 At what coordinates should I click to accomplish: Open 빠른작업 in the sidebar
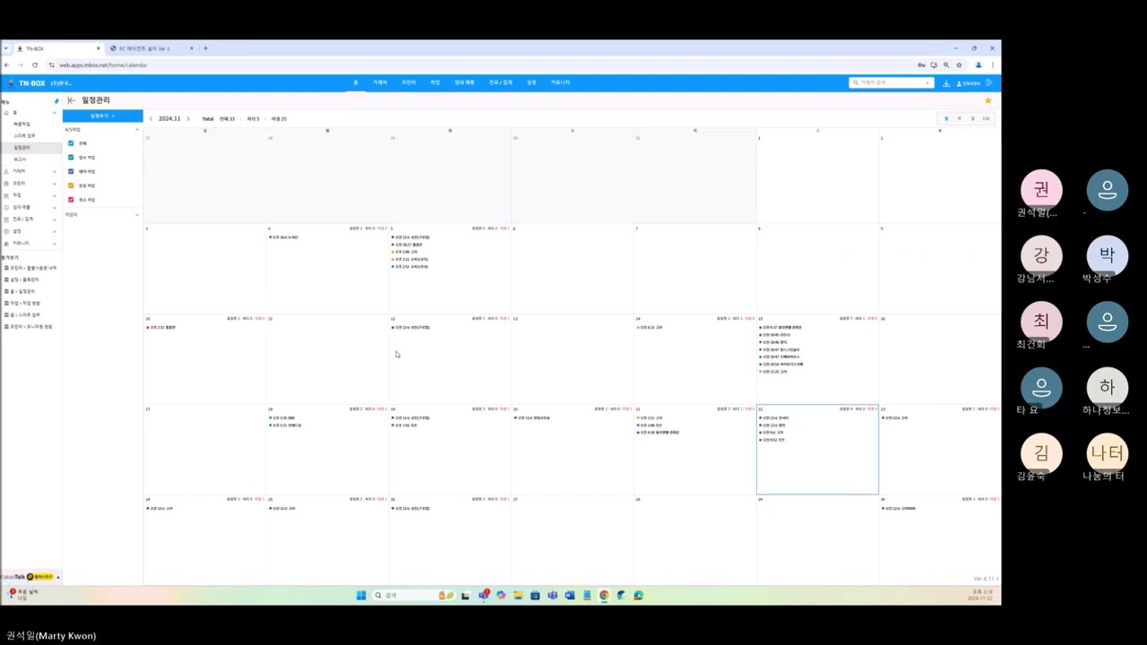click(x=22, y=124)
